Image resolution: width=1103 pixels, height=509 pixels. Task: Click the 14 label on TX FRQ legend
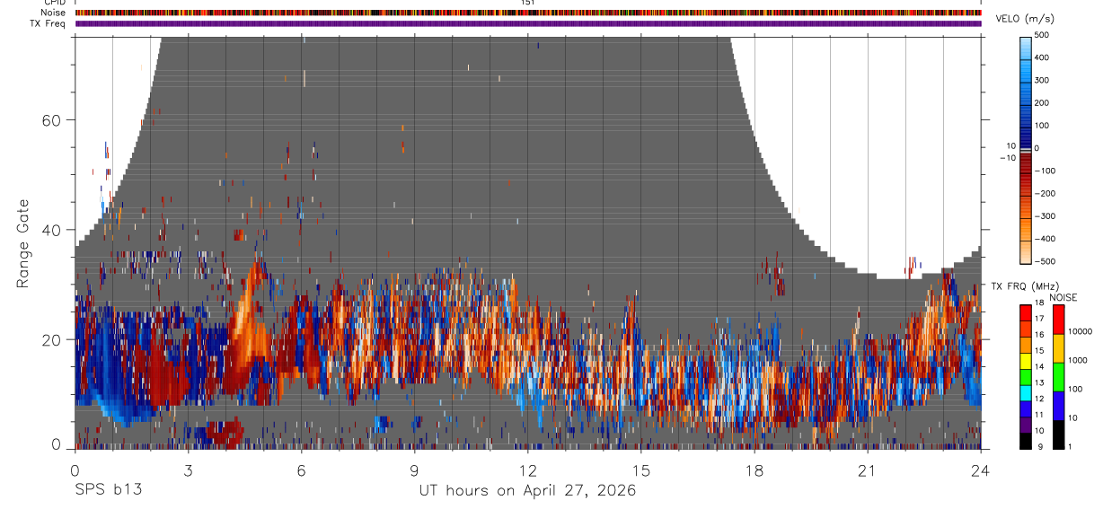pyautogui.click(x=1040, y=366)
